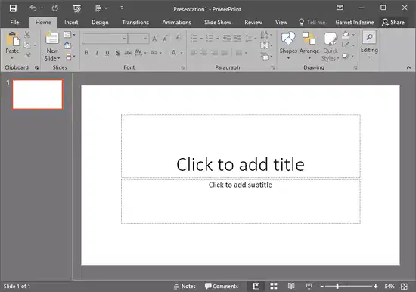
Task: Toggle Bold formatting button
Action: 86,53
